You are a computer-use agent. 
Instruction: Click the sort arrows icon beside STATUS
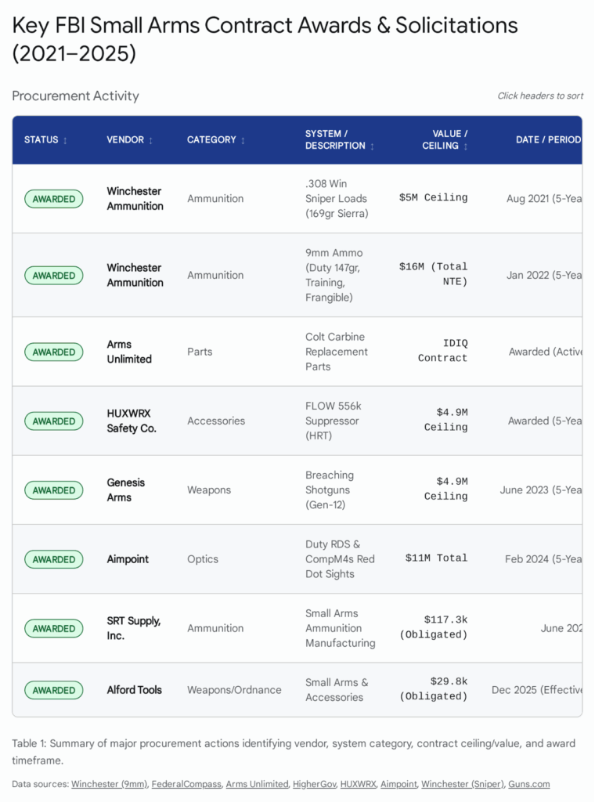pos(65,140)
